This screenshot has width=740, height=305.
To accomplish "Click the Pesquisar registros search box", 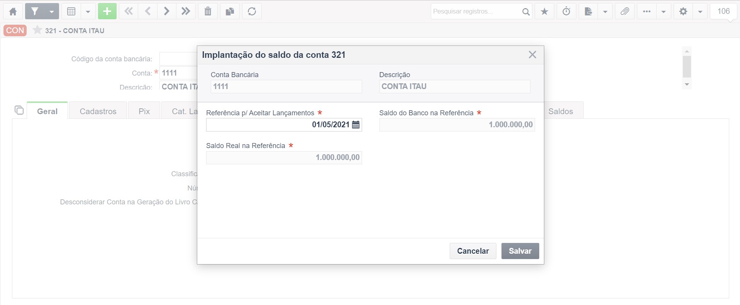I will click(476, 12).
